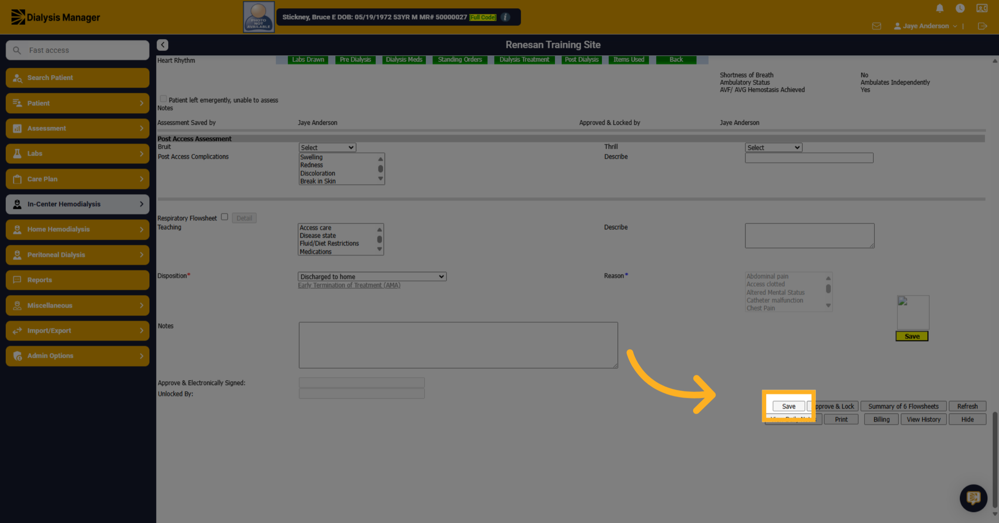Select Swelling in Post Access Complications
Image resolution: width=999 pixels, height=523 pixels.
pos(311,157)
